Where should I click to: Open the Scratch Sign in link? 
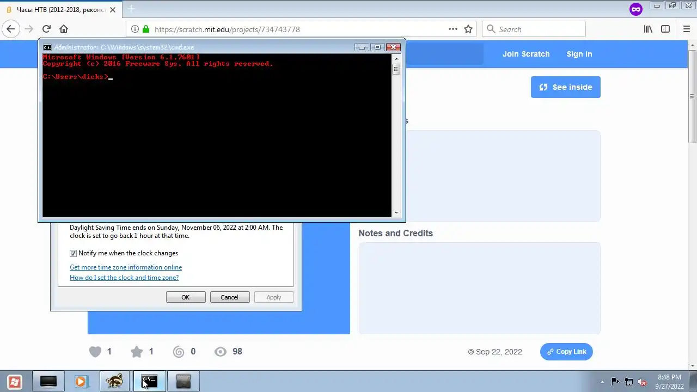579,54
